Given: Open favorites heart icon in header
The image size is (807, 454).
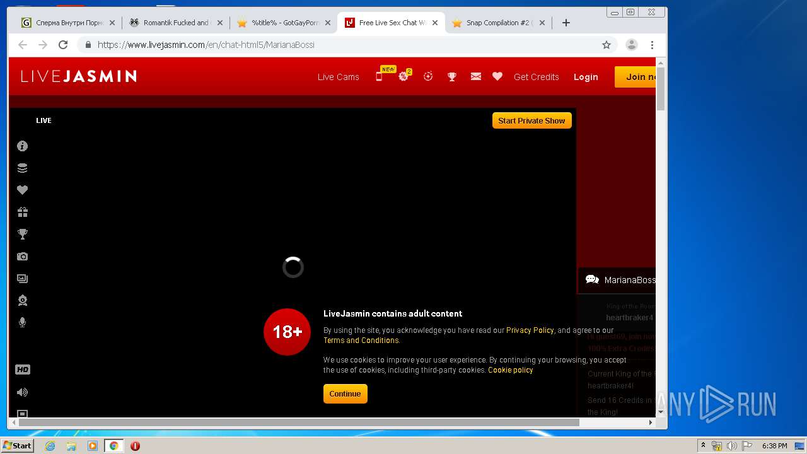Looking at the screenshot, I should click(497, 76).
